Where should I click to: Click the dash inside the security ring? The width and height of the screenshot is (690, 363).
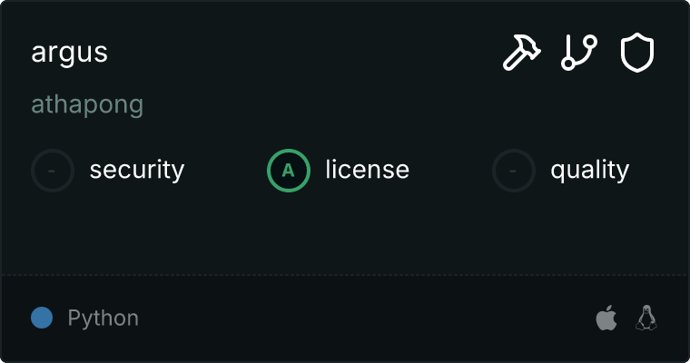(52, 171)
